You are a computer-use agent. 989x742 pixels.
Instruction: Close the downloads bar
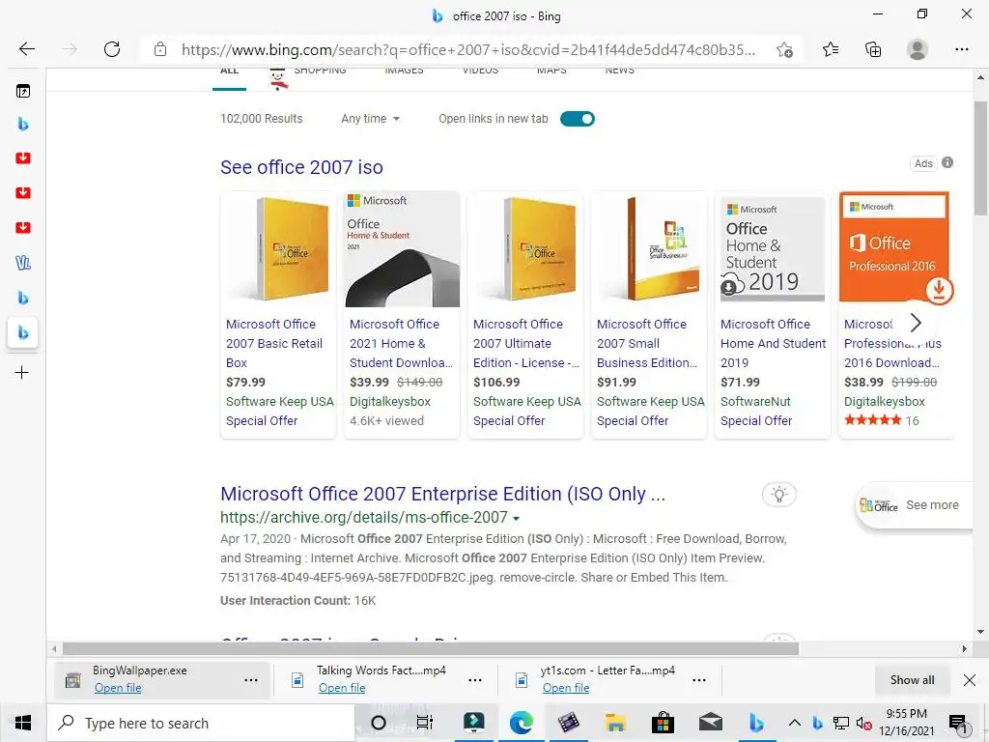(x=970, y=680)
